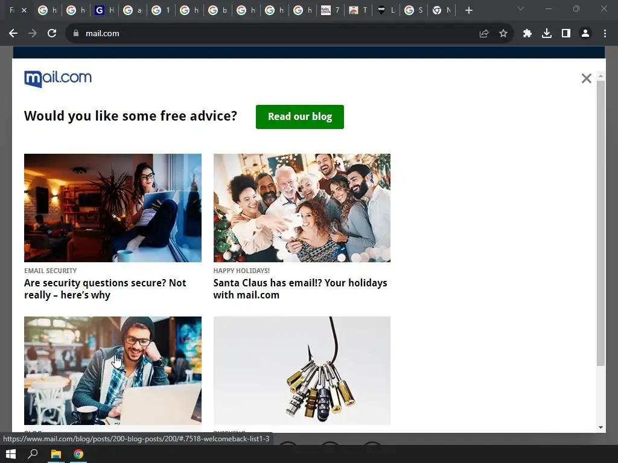Click the forward navigation arrow
The width and height of the screenshot is (618, 463).
pyautogui.click(x=33, y=34)
